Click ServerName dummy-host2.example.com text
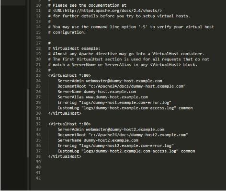The height and width of the screenshot is (191, 226). (x=98, y=140)
